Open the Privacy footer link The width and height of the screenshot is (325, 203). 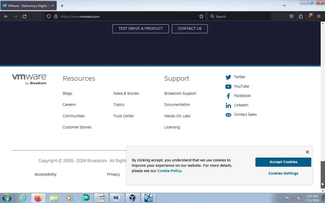click(113, 174)
